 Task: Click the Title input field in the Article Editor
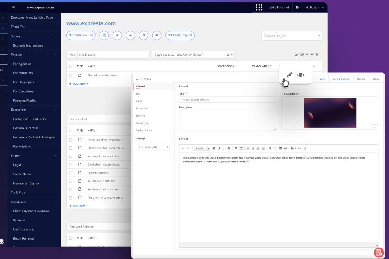227,100
